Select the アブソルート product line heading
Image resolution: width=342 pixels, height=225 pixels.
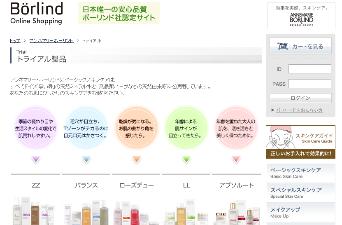point(237,185)
